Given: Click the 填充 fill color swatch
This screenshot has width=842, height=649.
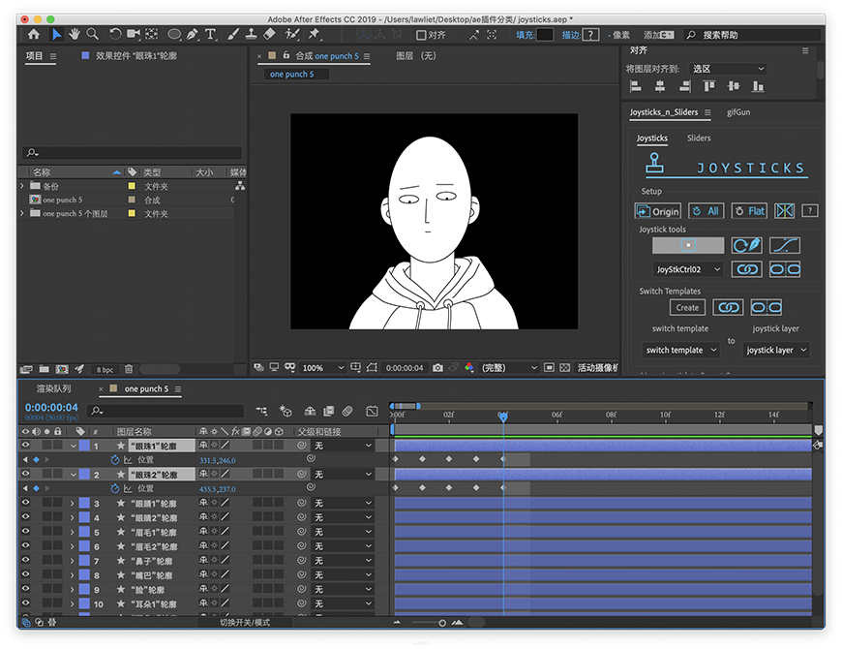Looking at the screenshot, I should [545, 35].
